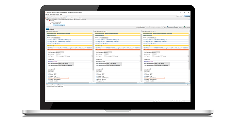This screenshot has height=125, width=235.
Task: Click Auto Map button in Old Definition
Action: coord(51,71)
